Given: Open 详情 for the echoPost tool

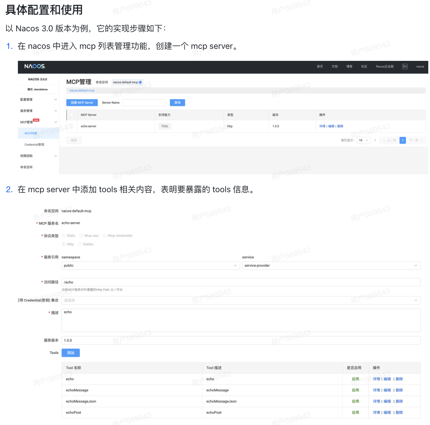Looking at the screenshot, I should [x=376, y=413].
